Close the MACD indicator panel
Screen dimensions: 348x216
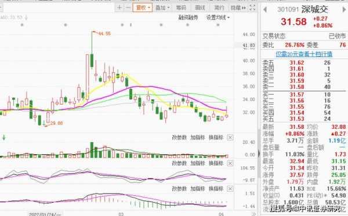(x=230, y=189)
